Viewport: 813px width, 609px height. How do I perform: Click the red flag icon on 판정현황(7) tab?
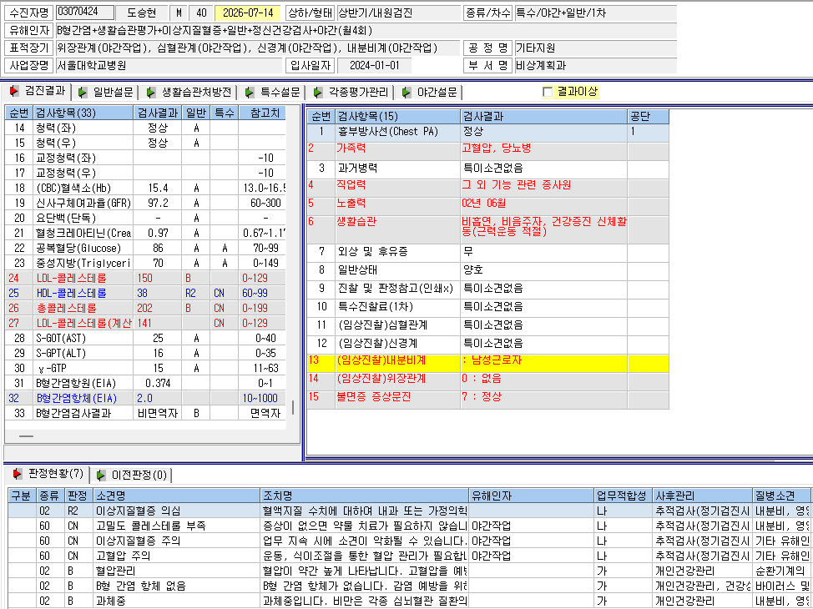coord(17,473)
